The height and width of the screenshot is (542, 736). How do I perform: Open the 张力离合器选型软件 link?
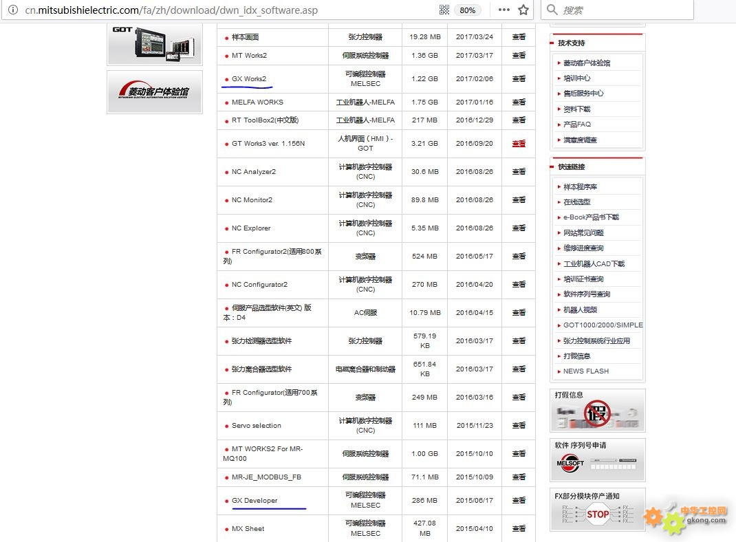point(261,369)
